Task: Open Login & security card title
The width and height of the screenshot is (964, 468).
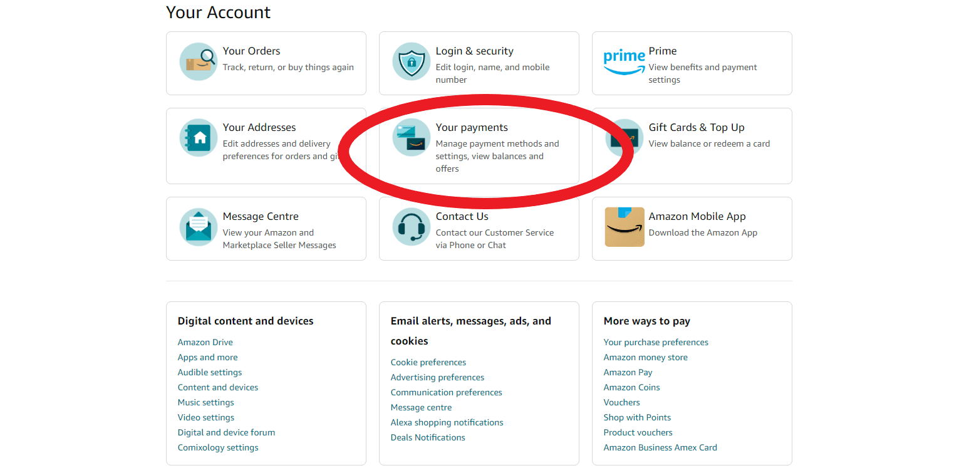Action: point(474,51)
